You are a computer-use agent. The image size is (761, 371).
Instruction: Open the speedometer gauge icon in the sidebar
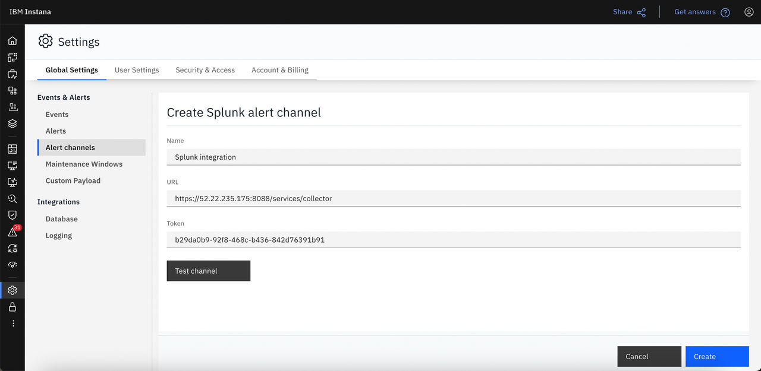12,265
